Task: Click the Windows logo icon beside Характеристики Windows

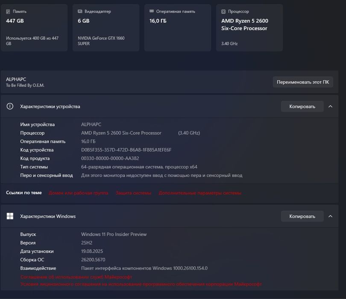Action: point(10,216)
